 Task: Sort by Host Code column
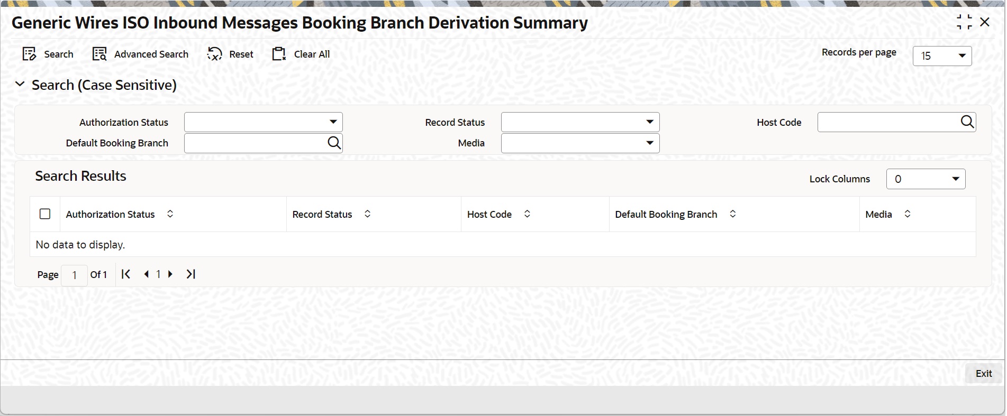(527, 214)
